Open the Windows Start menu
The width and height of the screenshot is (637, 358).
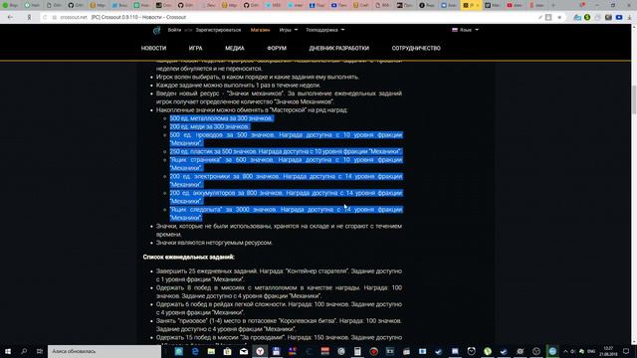pos(8,351)
